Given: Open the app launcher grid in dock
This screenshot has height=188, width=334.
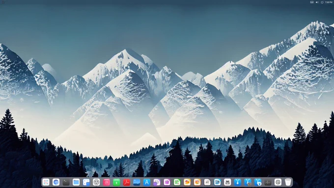Looking at the screenshot, I should (x=46, y=182).
